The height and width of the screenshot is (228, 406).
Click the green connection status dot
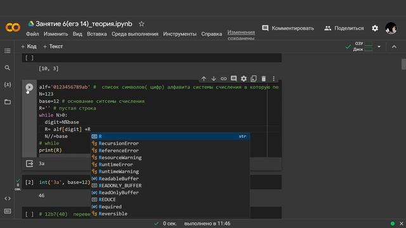[x=393, y=224]
